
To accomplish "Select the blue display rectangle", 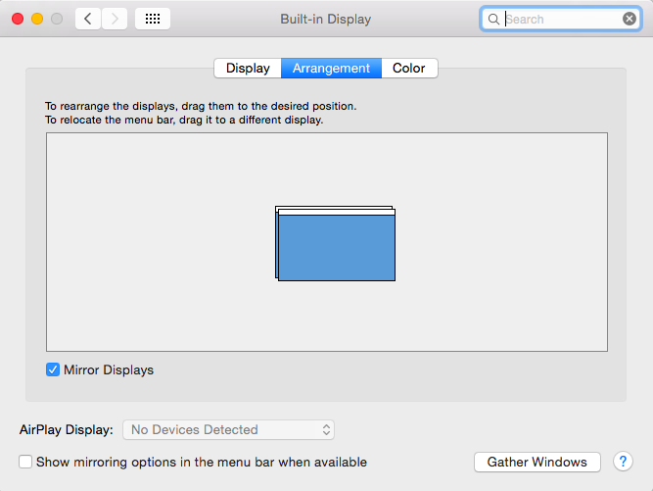I will click(337, 249).
